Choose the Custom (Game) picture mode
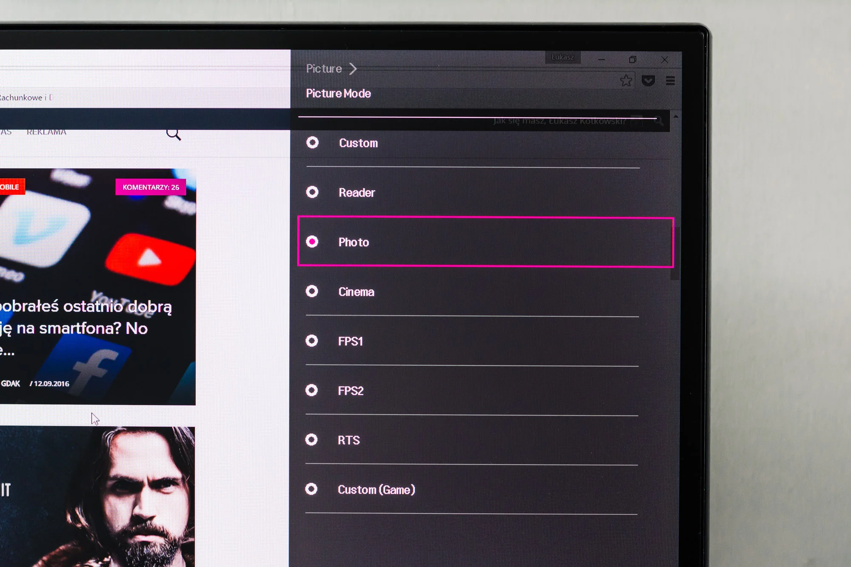Screen dimensions: 851x567 click(x=472, y=489)
